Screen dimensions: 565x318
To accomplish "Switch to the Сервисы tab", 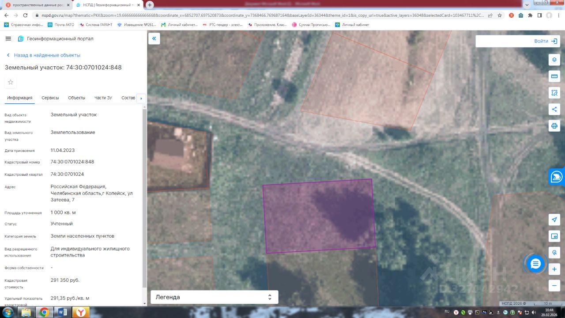I will (x=50, y=98).
